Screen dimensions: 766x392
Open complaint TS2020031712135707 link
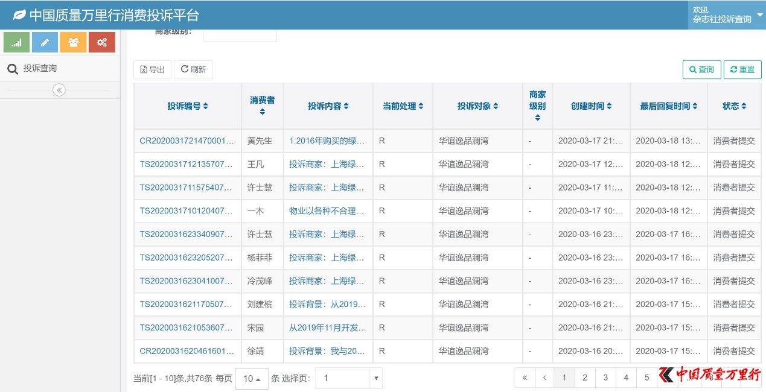point(187,164)
